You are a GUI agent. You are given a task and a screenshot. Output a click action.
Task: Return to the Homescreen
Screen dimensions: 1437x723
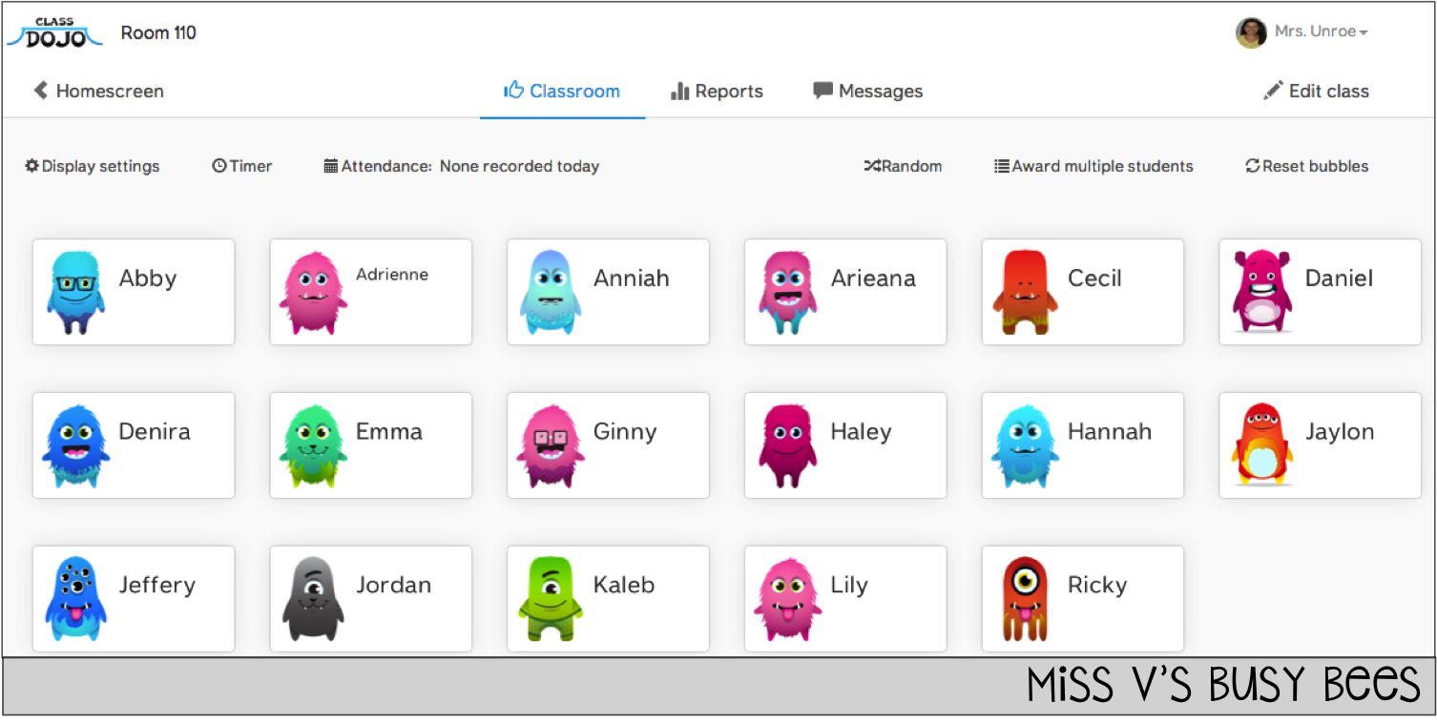point(98,91)
